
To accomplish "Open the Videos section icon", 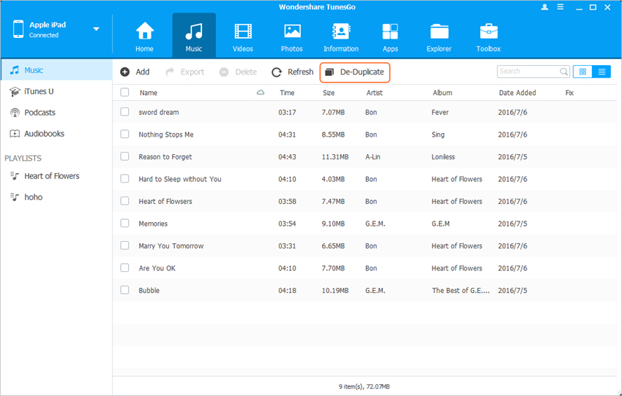I will coord(242,32).
